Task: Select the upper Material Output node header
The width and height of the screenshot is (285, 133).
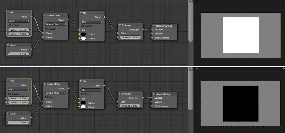Action: point(164,26)
